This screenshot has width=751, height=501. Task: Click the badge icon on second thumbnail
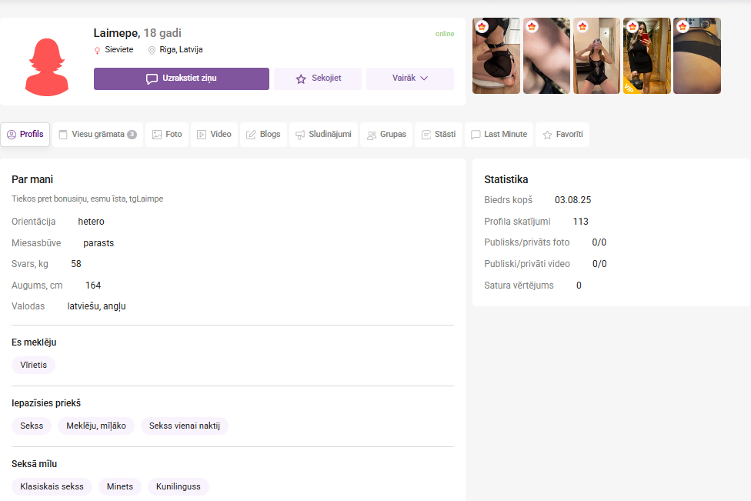pos(532,26)
